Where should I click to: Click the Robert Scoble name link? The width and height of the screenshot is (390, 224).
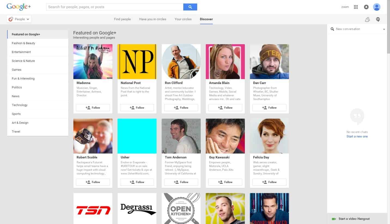point(87,157)
